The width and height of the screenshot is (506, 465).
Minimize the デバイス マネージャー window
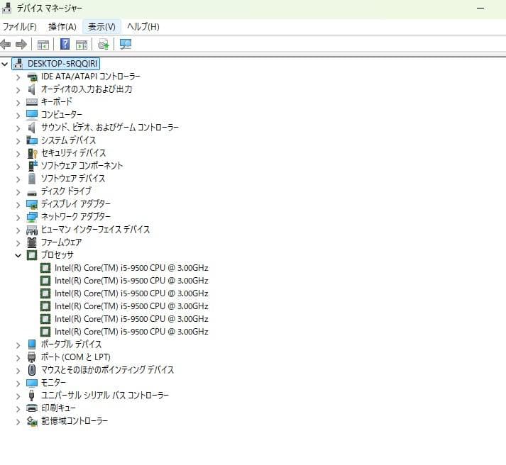point(480,8)
